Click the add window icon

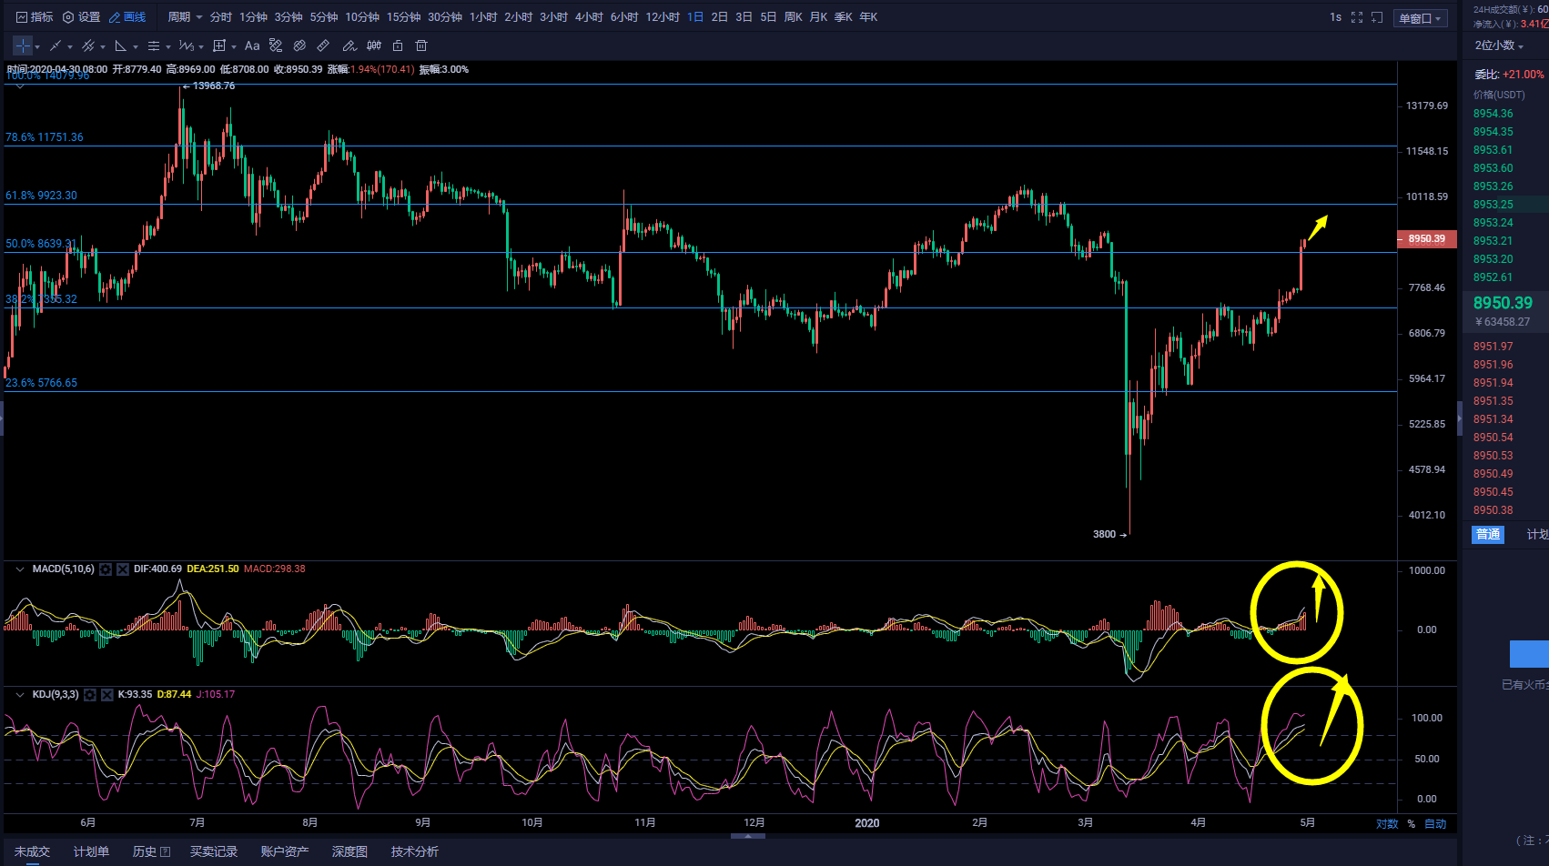[1377, 17]
